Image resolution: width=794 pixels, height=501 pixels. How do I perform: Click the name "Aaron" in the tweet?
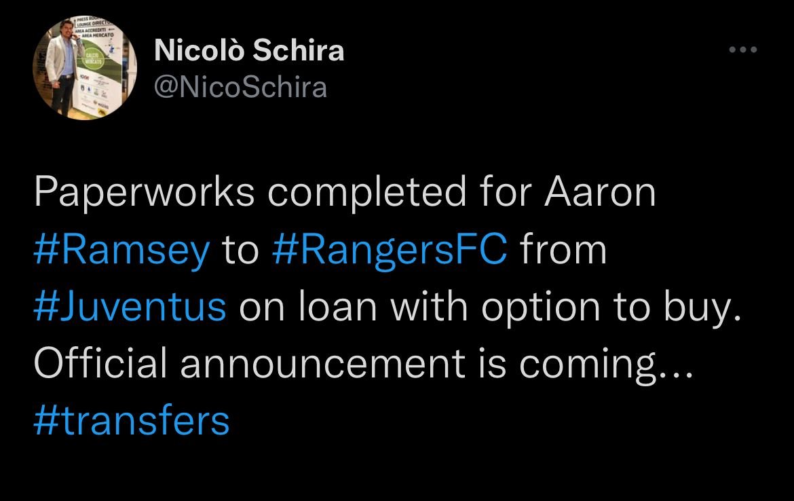[601, 194]
